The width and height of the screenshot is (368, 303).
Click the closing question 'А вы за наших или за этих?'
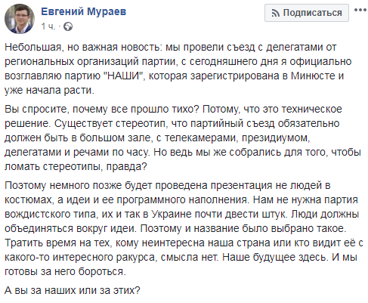[73, 290]
